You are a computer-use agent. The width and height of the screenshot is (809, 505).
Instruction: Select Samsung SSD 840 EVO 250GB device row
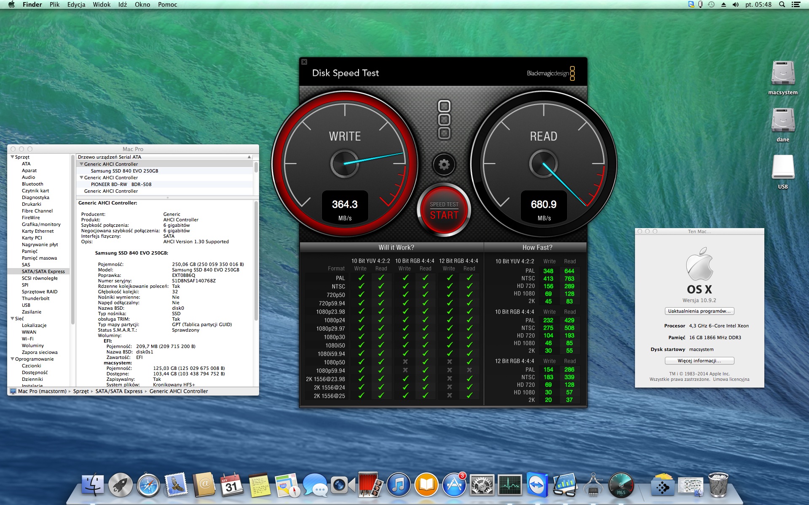(165, 171)
